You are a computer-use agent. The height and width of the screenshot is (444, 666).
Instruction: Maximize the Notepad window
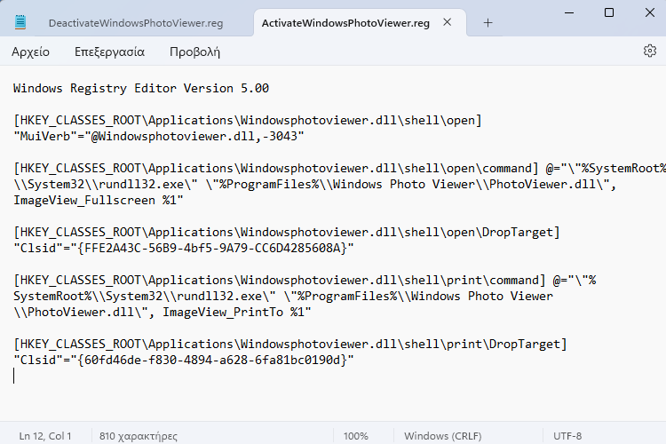609,12
